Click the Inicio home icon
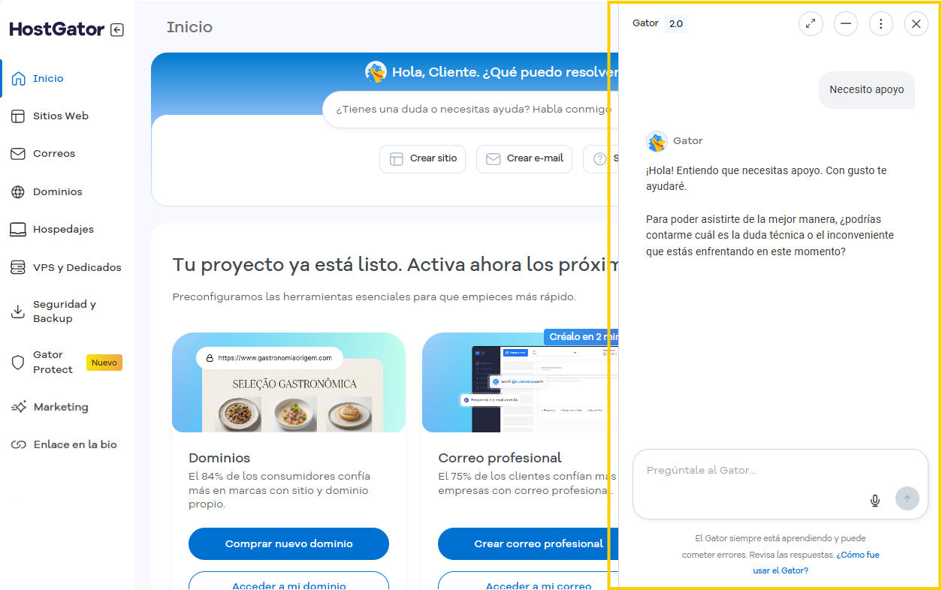This screenshot has height=590, width=942. [18, 79]
